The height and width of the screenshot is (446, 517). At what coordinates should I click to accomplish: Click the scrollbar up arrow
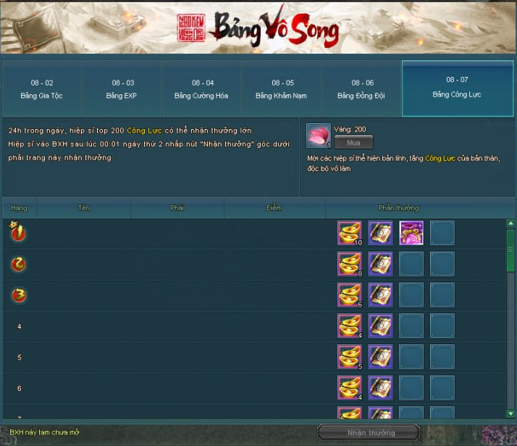[510, 223]
